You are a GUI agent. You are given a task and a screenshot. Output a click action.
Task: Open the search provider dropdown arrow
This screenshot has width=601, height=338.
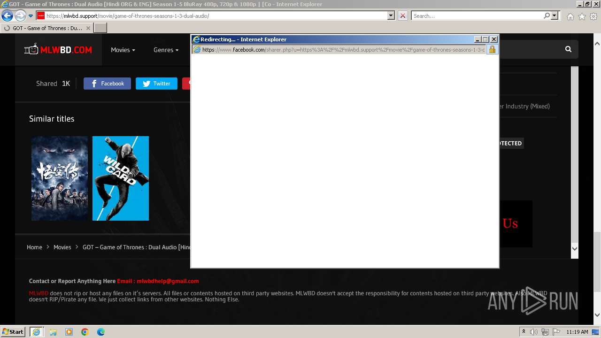[555, 16]
